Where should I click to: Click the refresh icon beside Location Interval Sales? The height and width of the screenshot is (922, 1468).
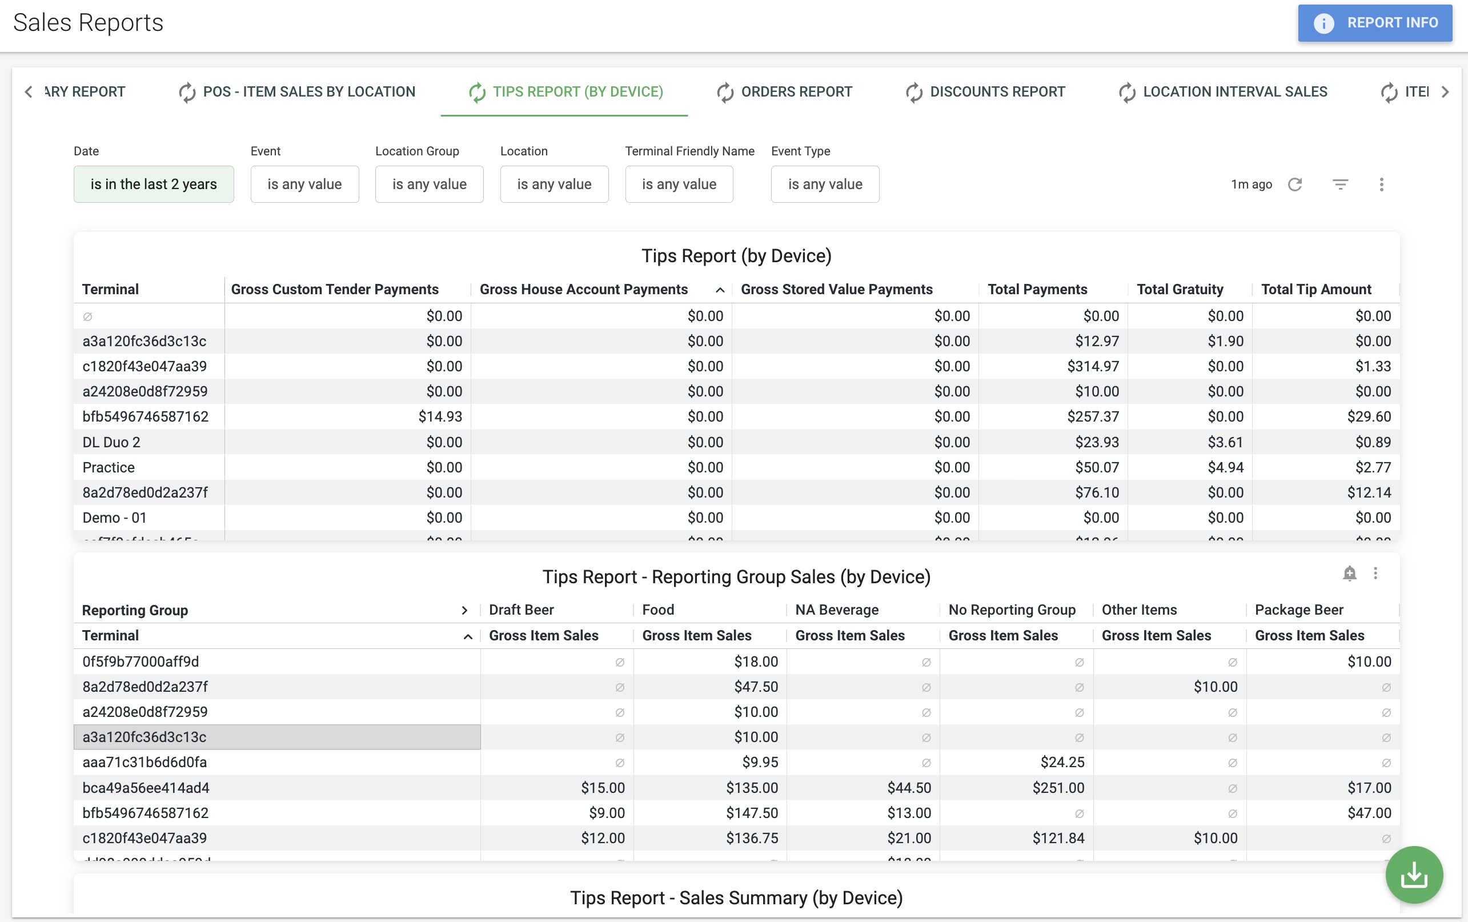click(x=1127, y=92)
